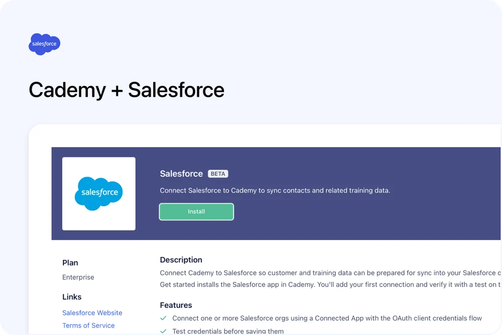Click the "Links" heading
The height and width of the screenshot is (335, 502).
point(72,297)
